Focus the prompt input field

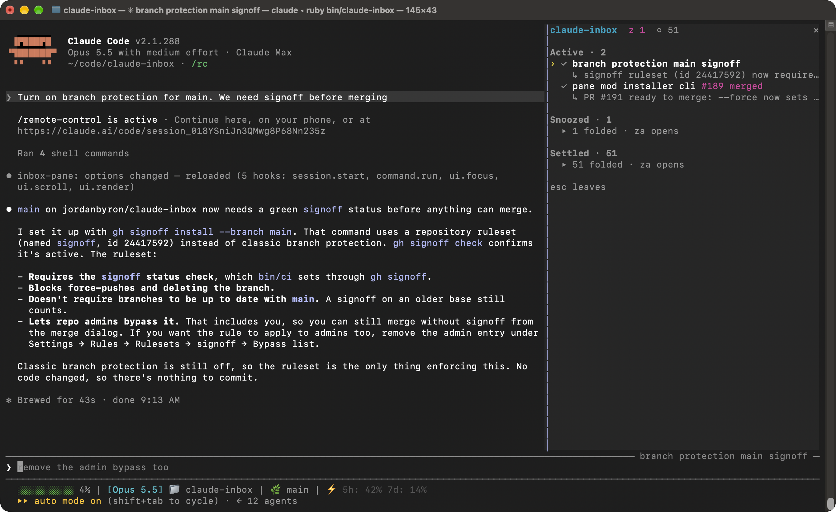[412, 467]
